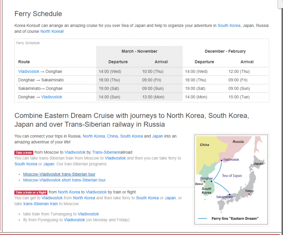Open North Korea link next to China link
This screenshot has height=235, width=283.
[x=94, y=136]
